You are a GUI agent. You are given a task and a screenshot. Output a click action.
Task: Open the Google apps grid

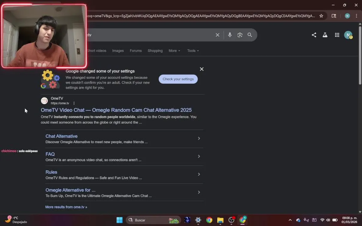337,35
